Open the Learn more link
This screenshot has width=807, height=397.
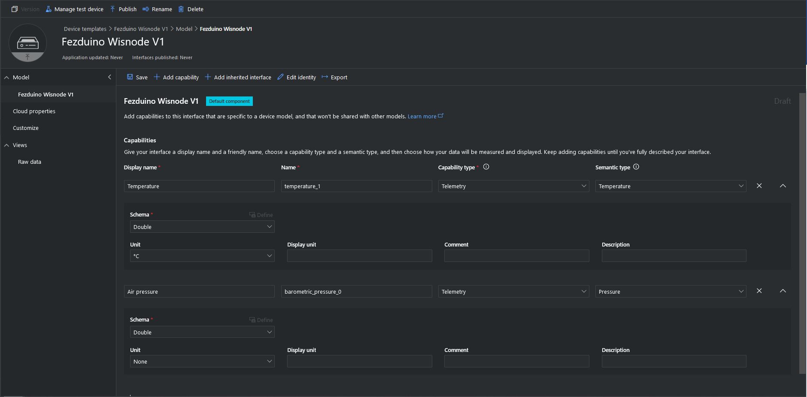click(x=422, y=116)
